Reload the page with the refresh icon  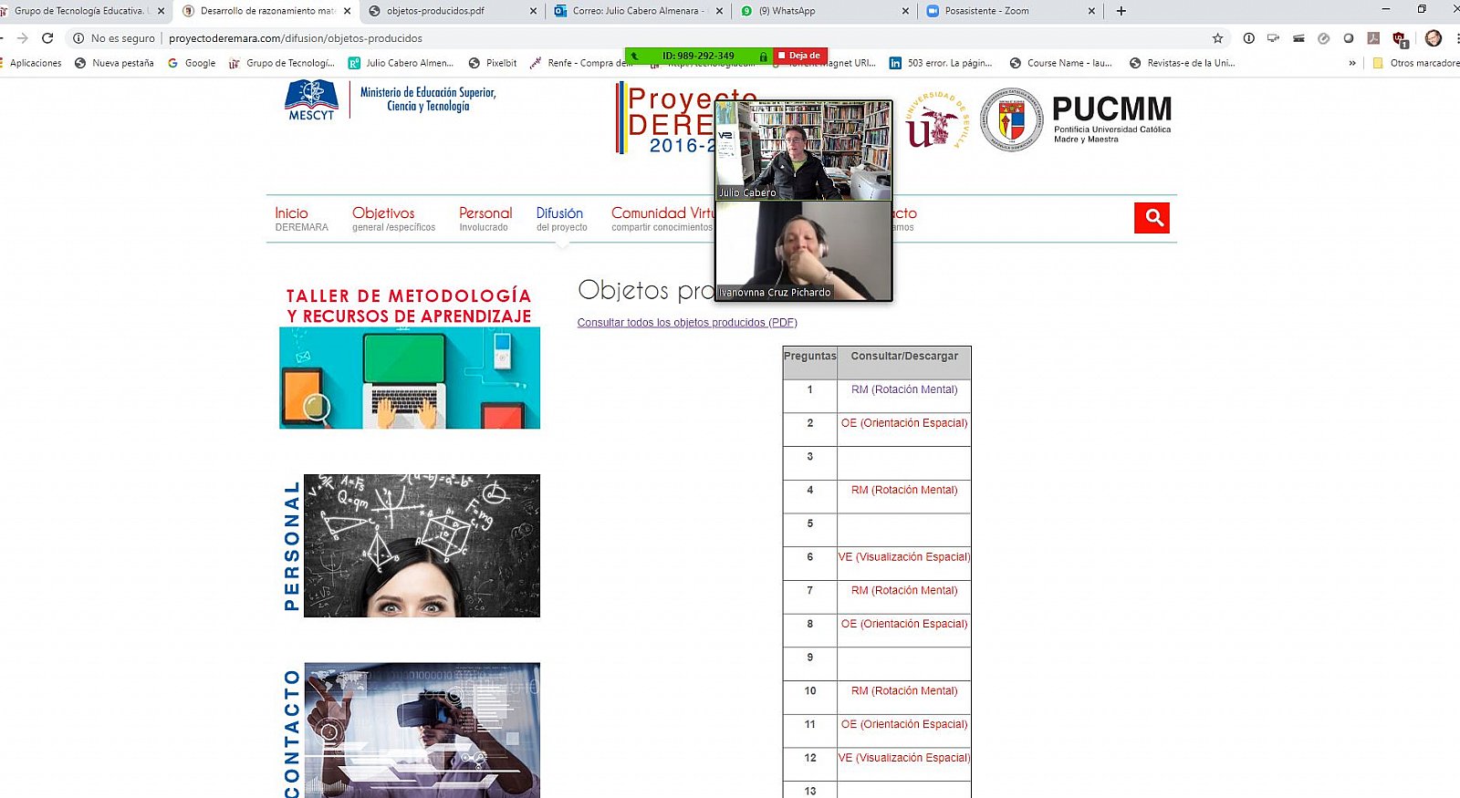47,38
